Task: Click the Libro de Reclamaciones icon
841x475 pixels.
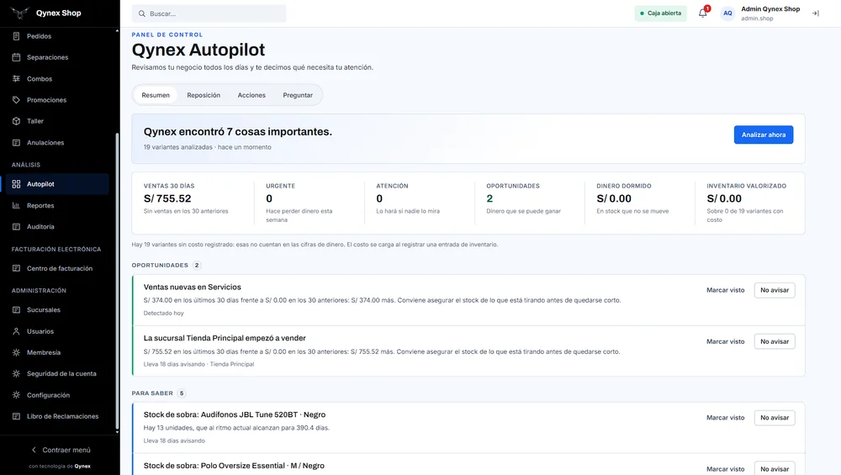Action: pyautogui.click(x=16, y=416)
